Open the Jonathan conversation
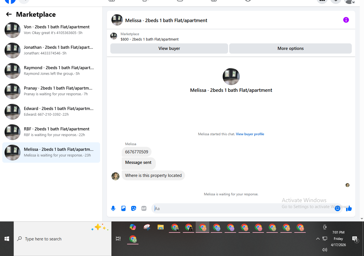 51,50
